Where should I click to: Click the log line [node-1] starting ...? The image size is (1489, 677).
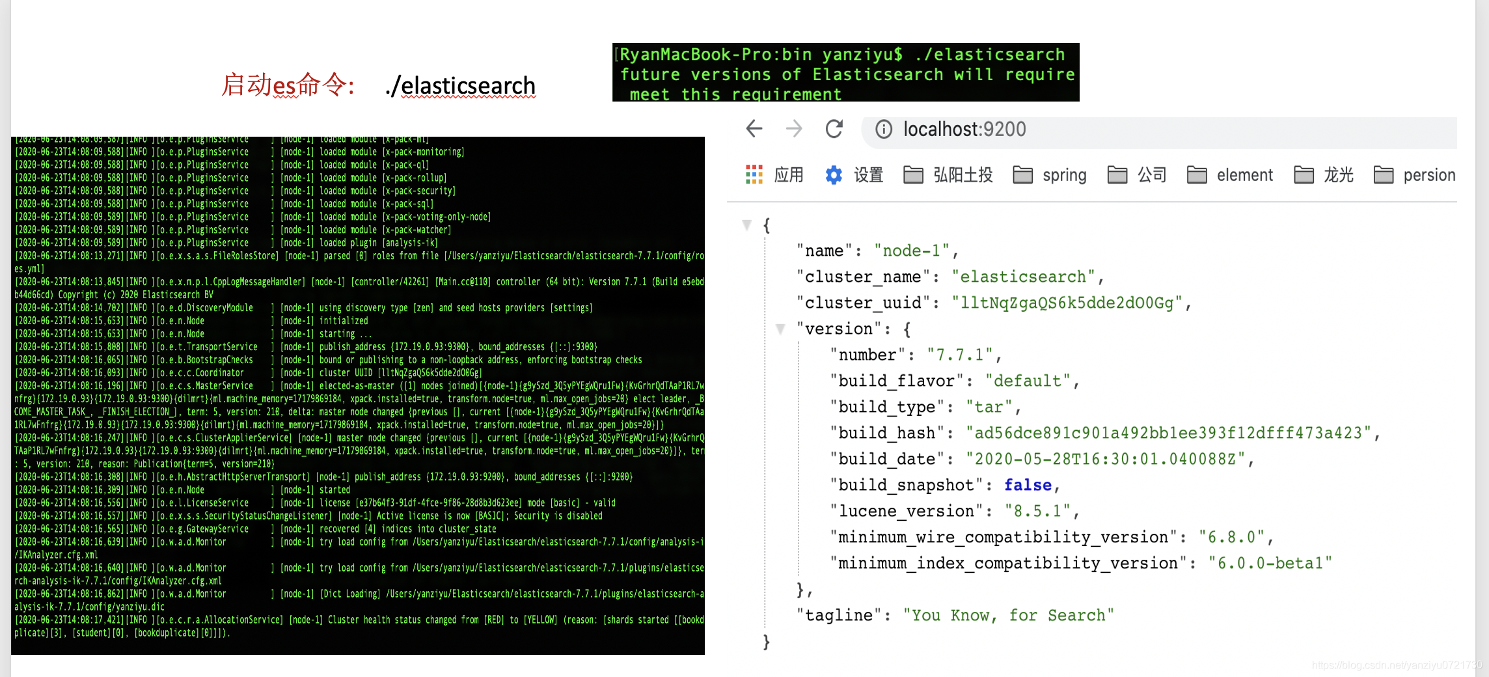coord(193,334)
